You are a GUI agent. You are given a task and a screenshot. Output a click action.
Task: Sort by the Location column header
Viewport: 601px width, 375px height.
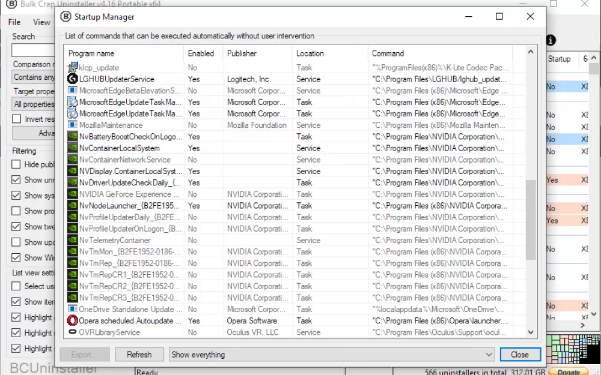330,53
